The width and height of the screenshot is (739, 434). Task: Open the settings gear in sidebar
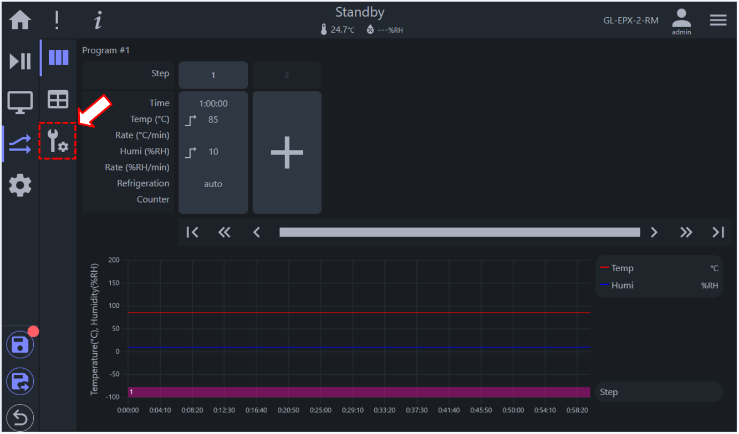click(x=20, y=185)
